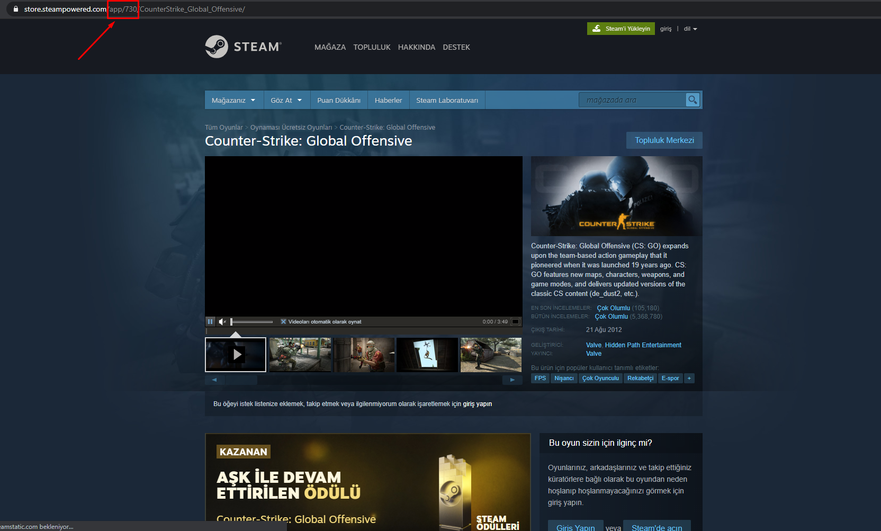Click the 'mağazada ara' search field
This screenshot has height=531, width=881.
tap(633, 100)
